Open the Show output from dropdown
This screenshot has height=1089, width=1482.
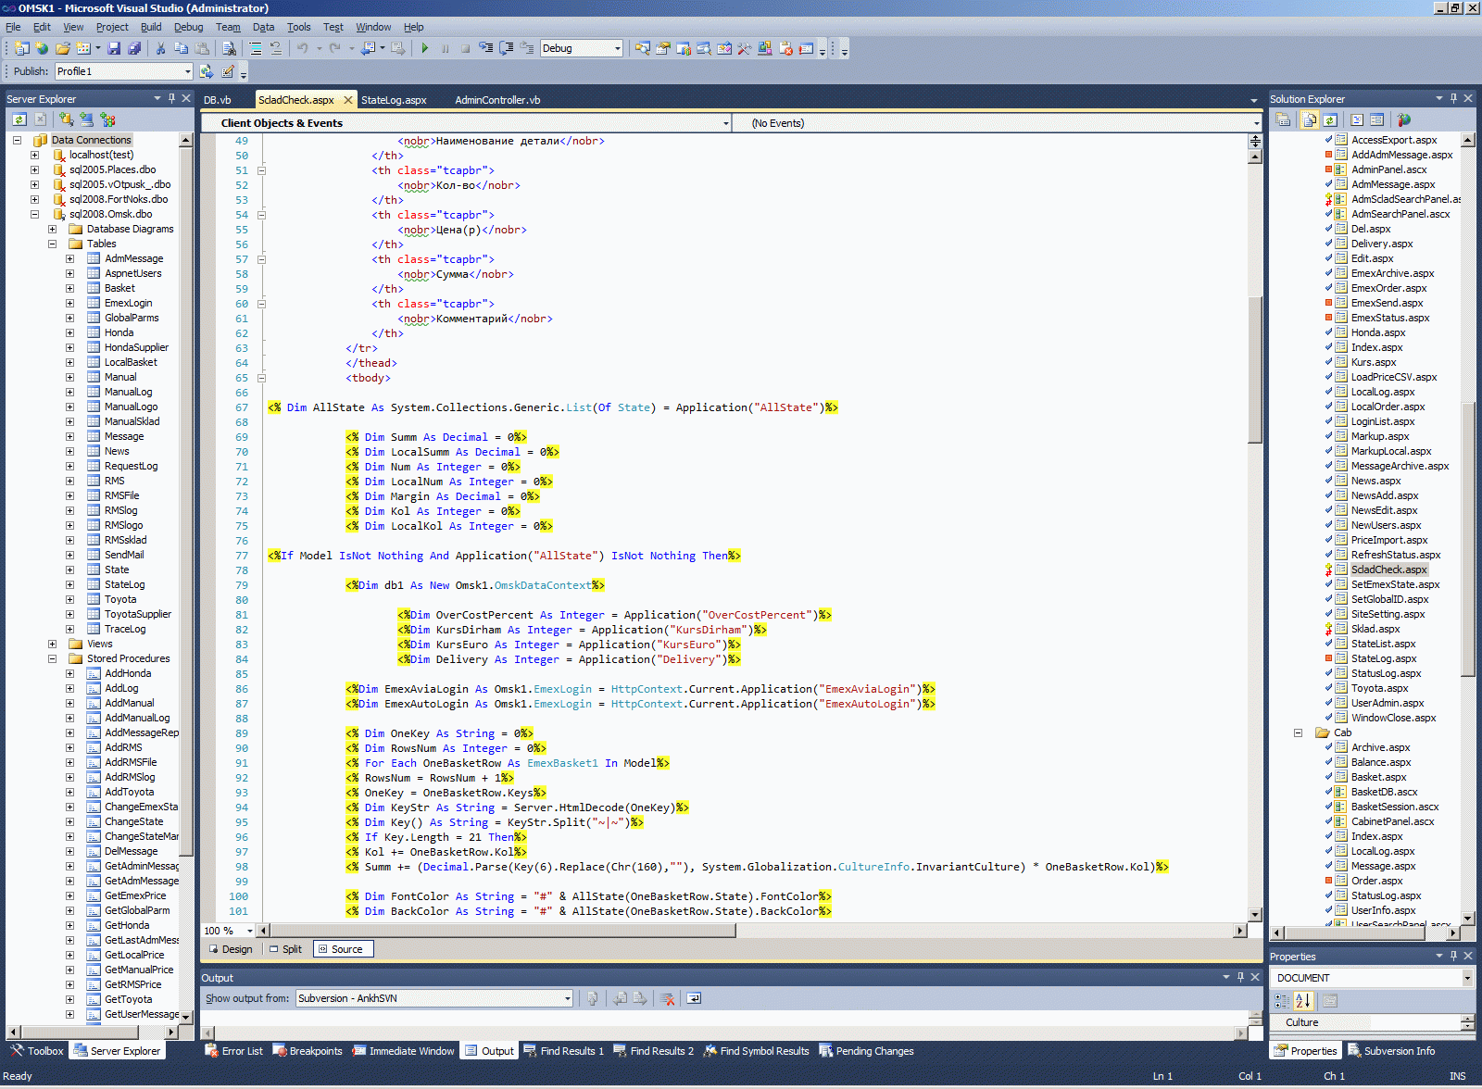[x=567, y=998]
